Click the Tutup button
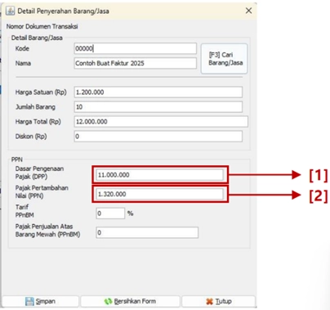The width and height of the screenshot is (330, 310). (x=219, y=301)
